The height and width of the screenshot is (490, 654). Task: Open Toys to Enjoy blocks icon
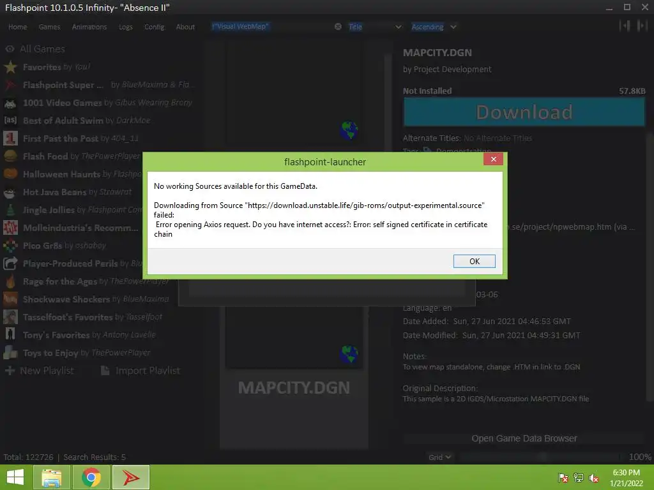click(10, 352)
